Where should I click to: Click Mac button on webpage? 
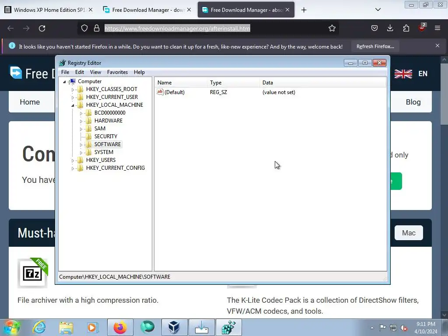409,233
